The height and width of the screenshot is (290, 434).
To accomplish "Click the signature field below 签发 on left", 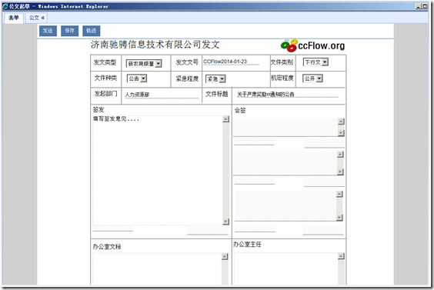I will click(113, 228).
